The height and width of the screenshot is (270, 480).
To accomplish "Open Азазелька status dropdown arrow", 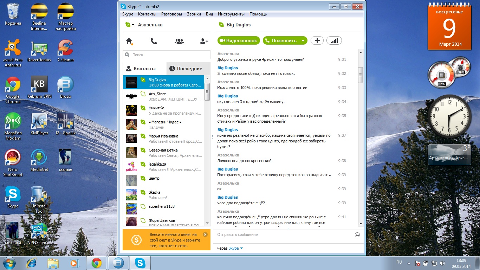I will point(133,25).
